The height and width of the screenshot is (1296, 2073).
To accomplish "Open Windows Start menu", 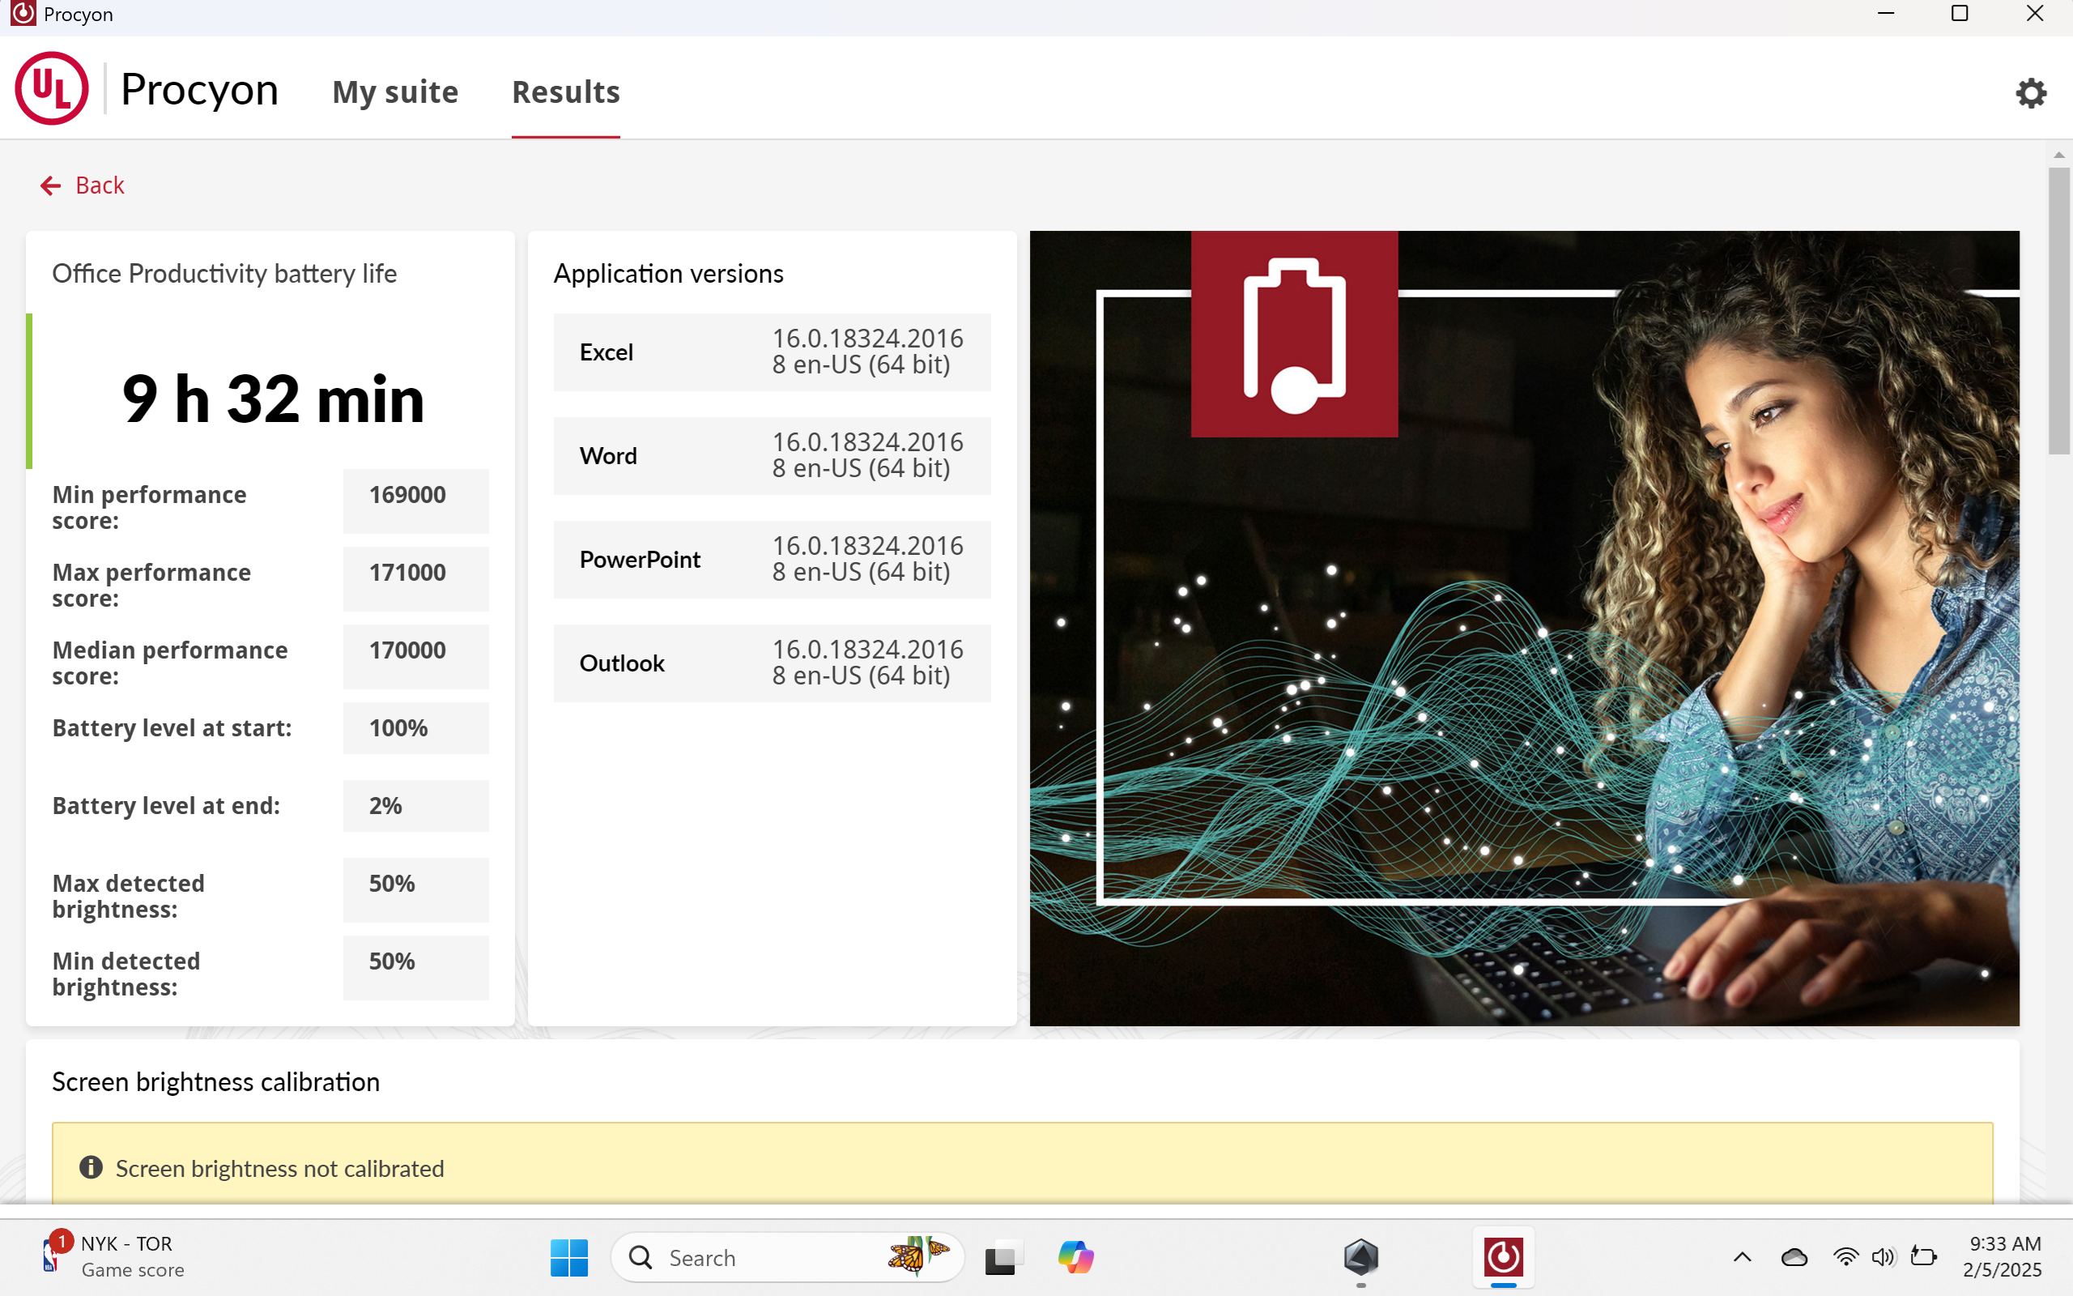I will 568,1257.
